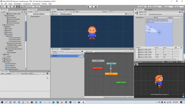185x104 pixels.
Task: Toggle the console warning count icon
Action: 44,73
